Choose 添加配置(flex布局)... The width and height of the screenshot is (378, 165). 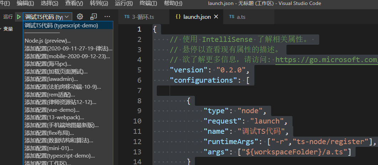coord(68,133)
